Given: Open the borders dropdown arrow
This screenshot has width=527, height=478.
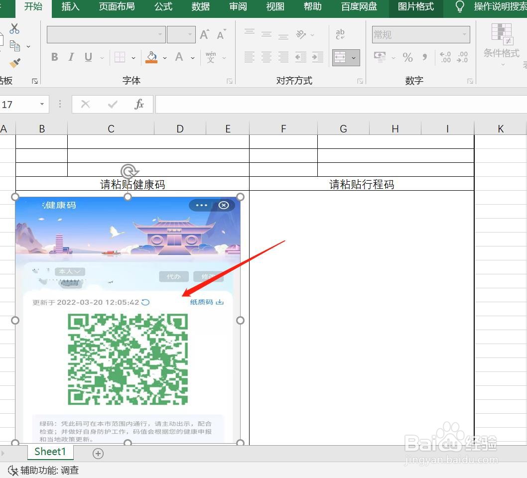Looking at the screenshot, I should 132,57.
